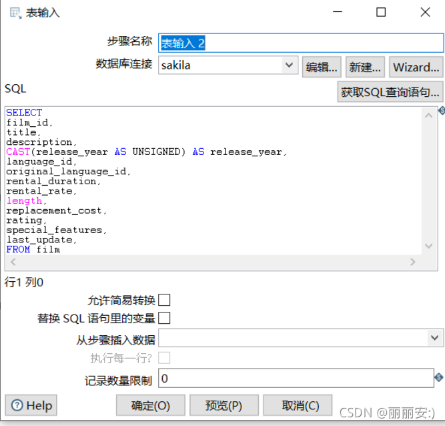445x426 pixels.
Task: Toggle the disabled 执行每一行? checkbox
Action: [164, 358]
